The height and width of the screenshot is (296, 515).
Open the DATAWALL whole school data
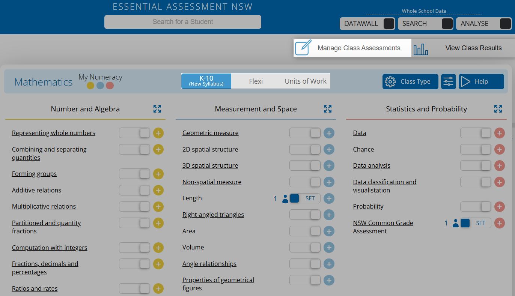[x=367, y=24]
